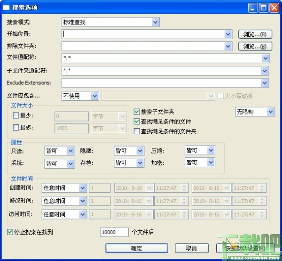Click the 确定 button
Viewport: 282px width, 261px height.
(x=137, y=248)
